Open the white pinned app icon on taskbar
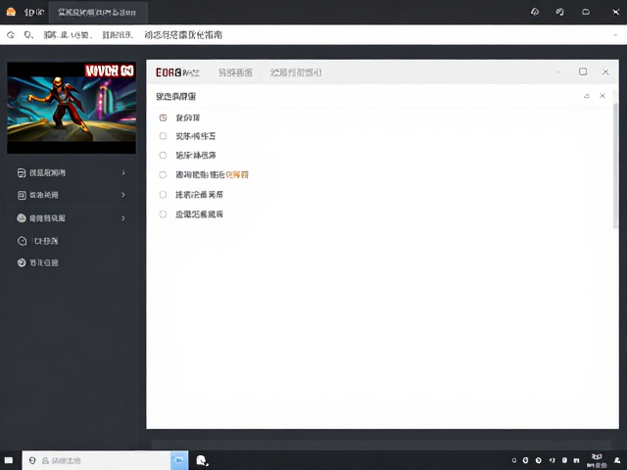Image resolution: width=627 pixels, height=470 pixels. pyautogui.click(x=202, y=460)
